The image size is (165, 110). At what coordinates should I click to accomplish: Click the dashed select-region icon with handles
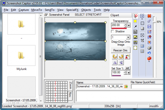[142, 16]
